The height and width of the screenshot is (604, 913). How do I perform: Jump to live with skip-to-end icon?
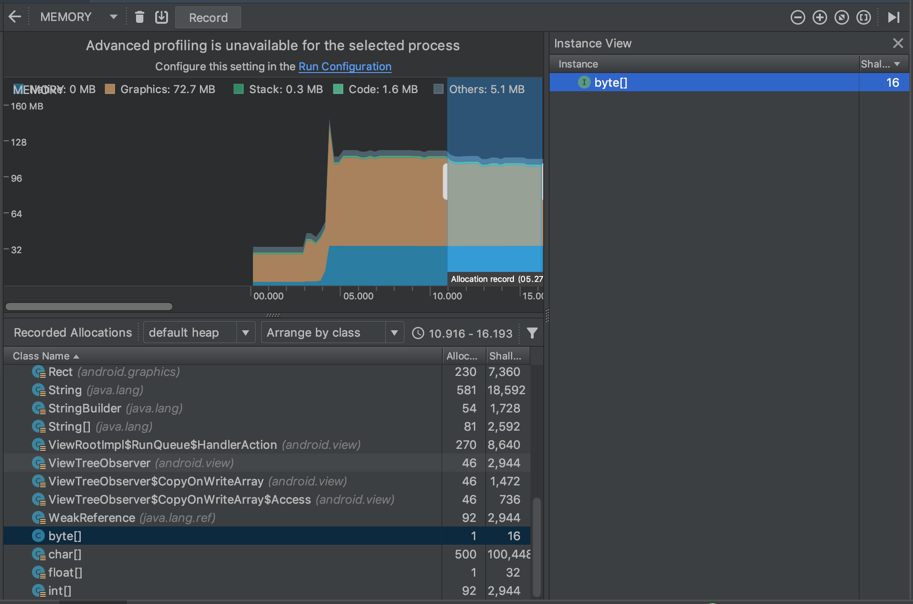click(x=893, y=18)
